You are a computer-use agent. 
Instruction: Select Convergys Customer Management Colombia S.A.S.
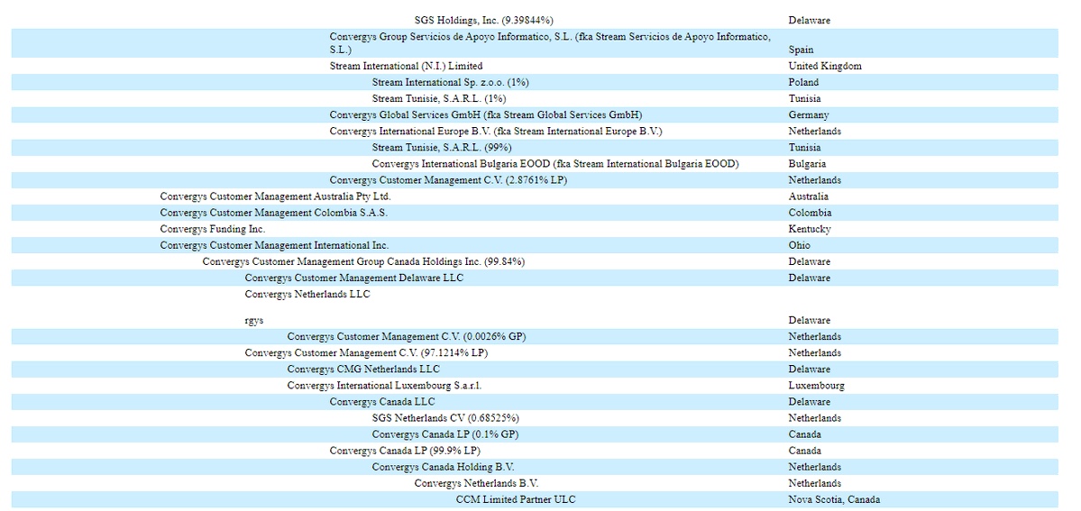tap(274, 213)
